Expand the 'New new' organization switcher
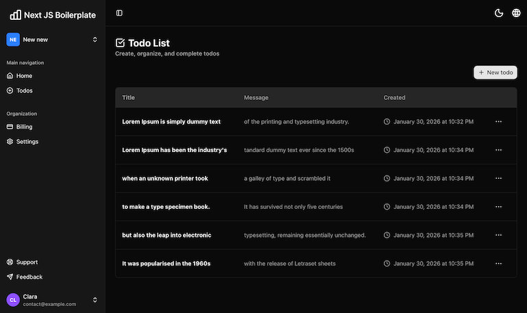 pyautogui.click(x=95, y=40)
